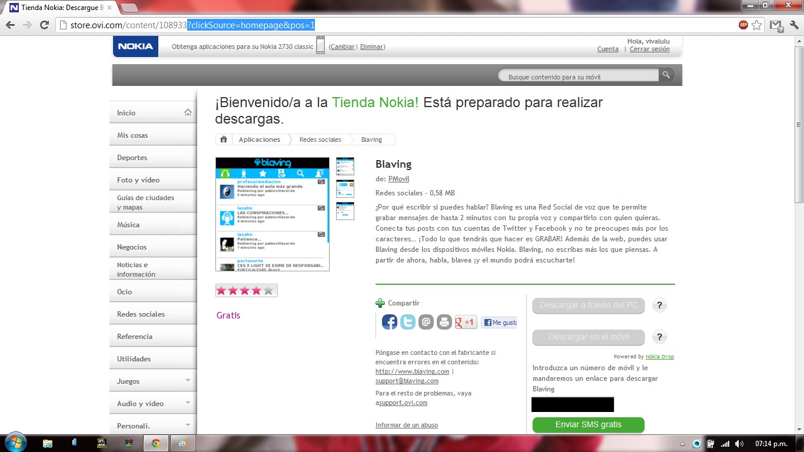Open a new browser tab
The width and height of the screenshot is (804, 452).
coord(129,8)
